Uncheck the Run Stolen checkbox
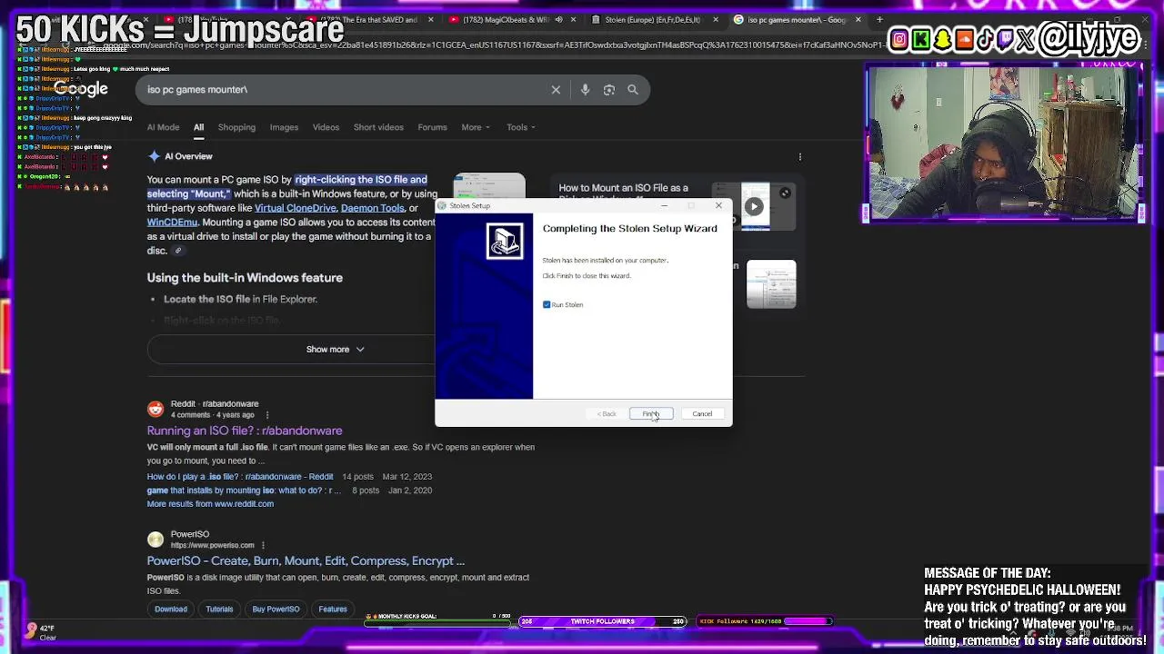The height and width of the screenshot is (654, 1164). 547,304
